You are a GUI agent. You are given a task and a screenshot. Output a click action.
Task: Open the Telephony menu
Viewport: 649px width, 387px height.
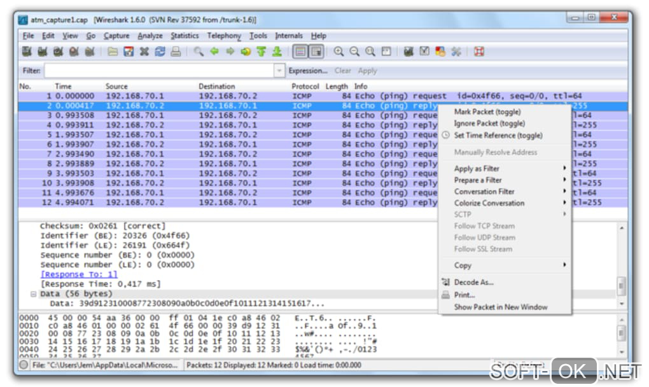[224, 36]
